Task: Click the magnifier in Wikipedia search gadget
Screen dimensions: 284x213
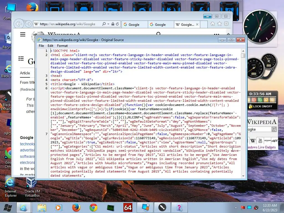Action: click(x=274, y=129)
